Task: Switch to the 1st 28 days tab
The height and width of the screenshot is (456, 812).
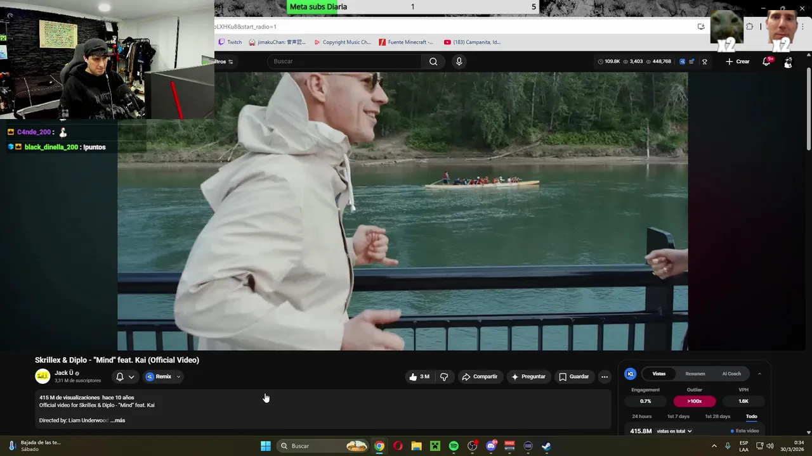Action: 717,416
